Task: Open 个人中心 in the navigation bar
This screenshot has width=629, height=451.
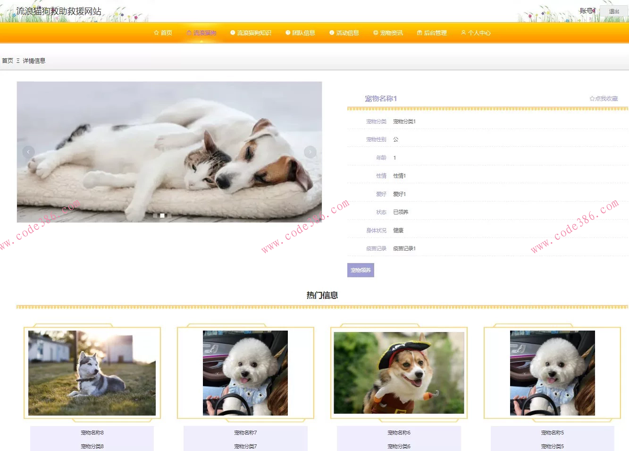Action: coord(476,33)
